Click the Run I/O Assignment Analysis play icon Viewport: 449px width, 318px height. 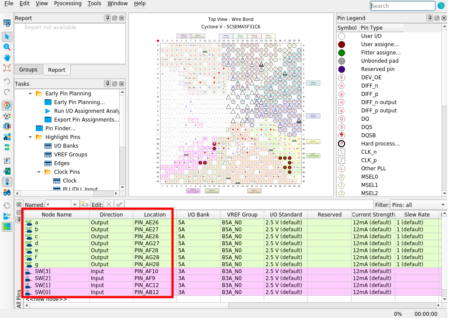tap(48, 111)
